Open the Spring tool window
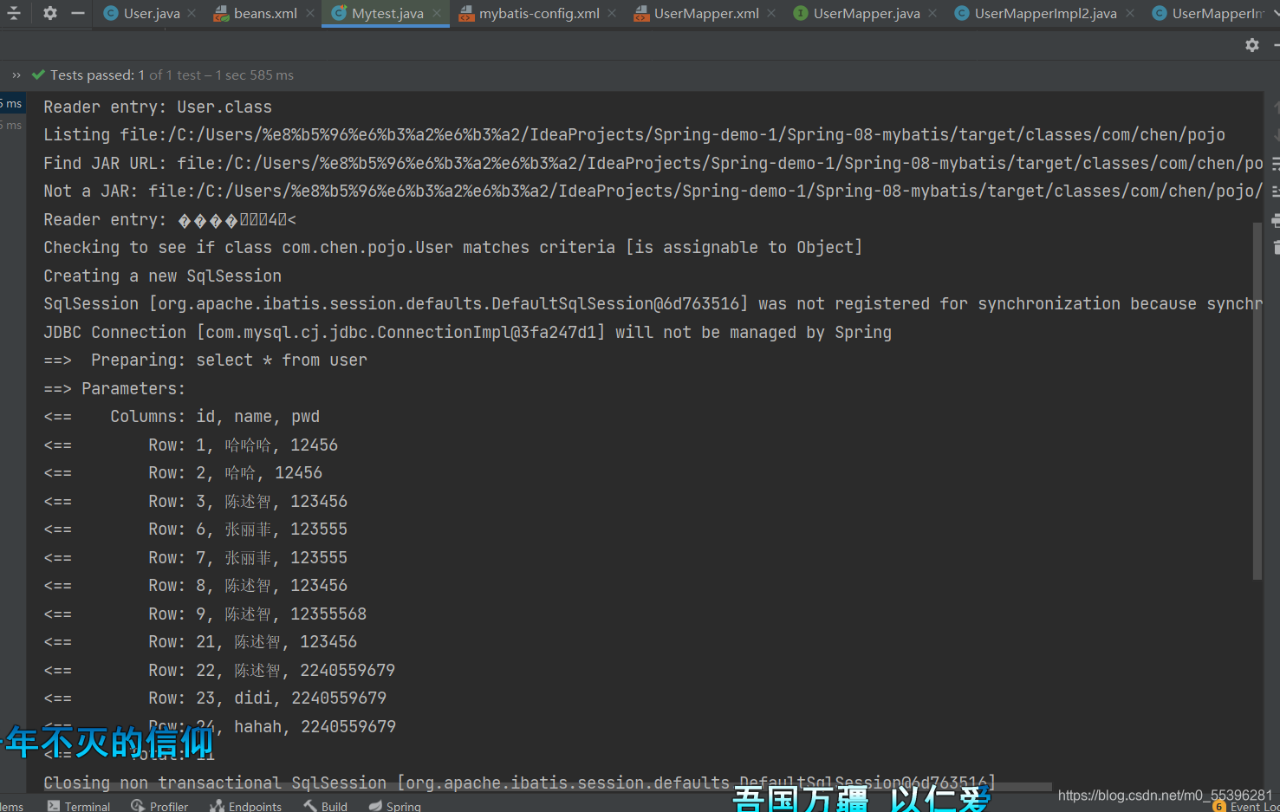1280x812 pixels. pos(400,806)
